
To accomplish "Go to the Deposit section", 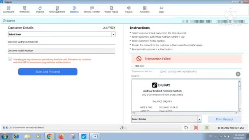I will 40,9.
